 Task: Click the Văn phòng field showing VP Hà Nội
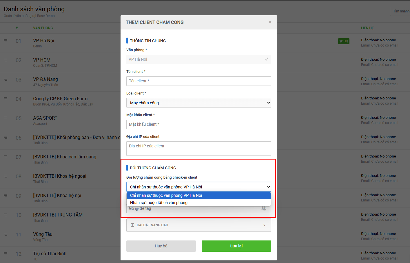tap(199, 59)
